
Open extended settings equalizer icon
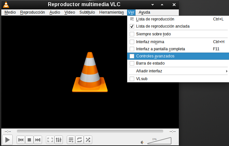[x=59, y=140]
